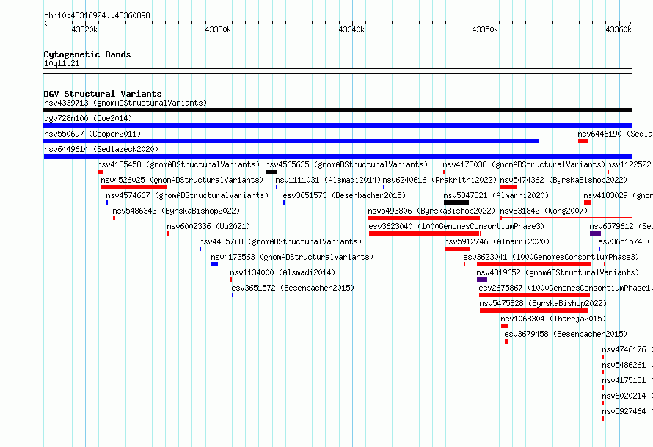This screenshot has height=447, width=653.
Task: Open the dgv728n100 (Coe2014) label
Action: coord(88,118)
